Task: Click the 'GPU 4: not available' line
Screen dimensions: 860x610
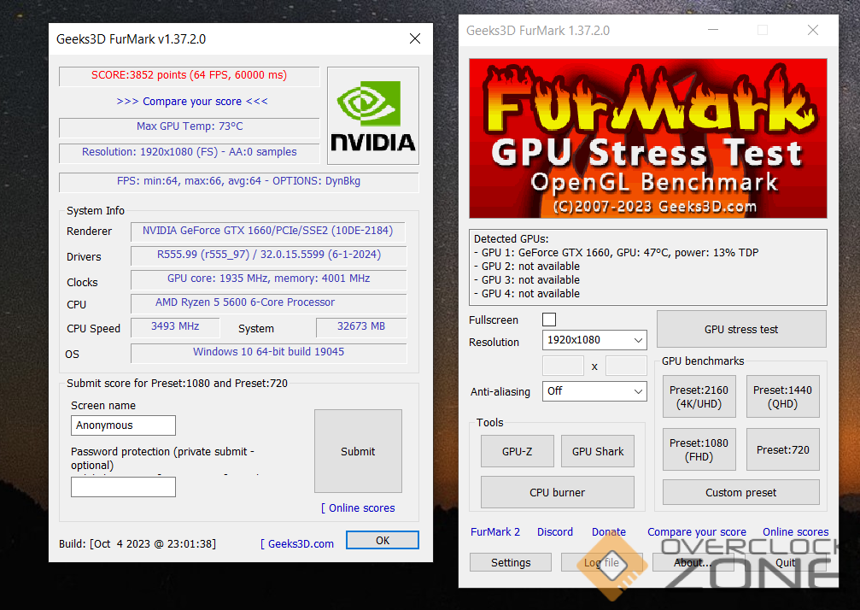Action: tap(527, 294)
